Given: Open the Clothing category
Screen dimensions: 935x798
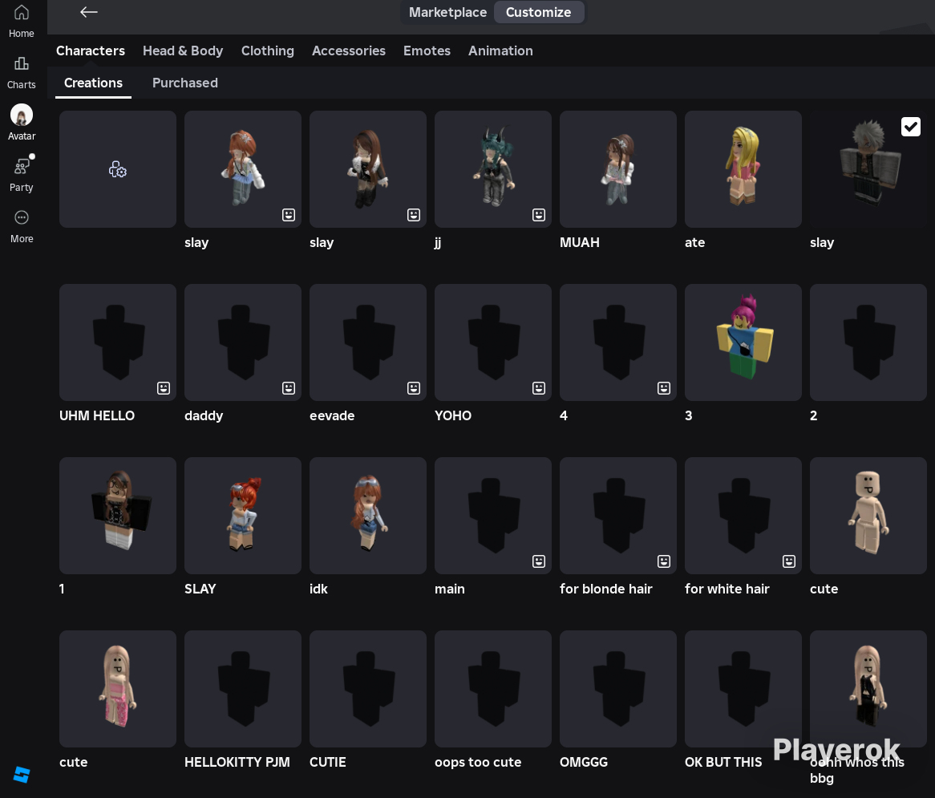Looking at the screenshot, I should 268,51.
